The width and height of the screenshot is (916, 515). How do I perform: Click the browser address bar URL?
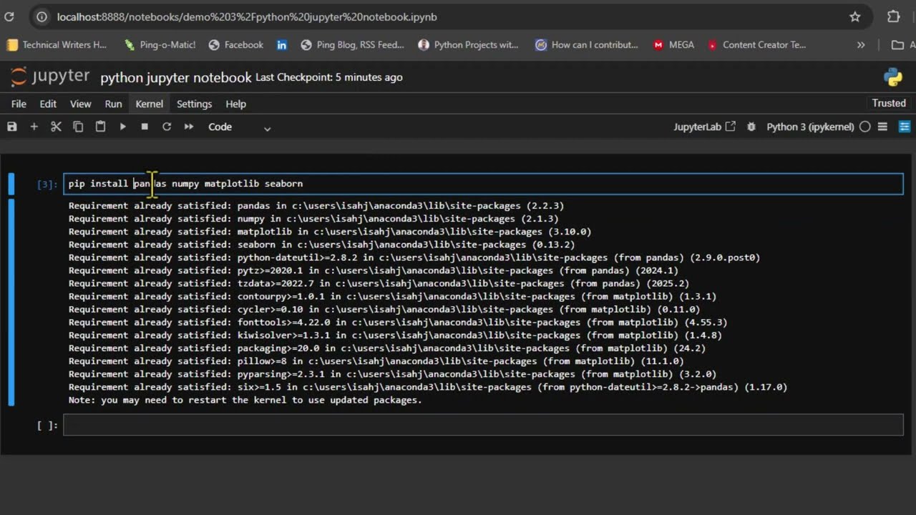point(247,16)
